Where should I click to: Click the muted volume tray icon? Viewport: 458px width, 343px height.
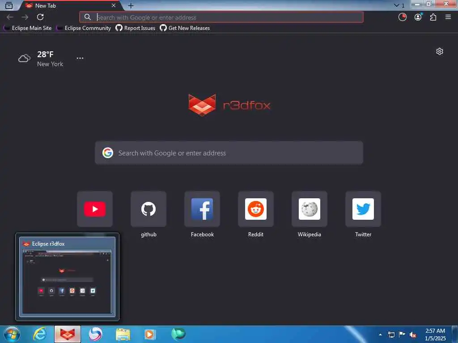point(413,335)
